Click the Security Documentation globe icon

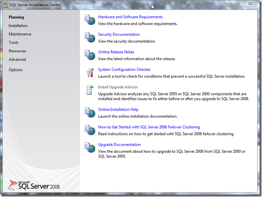[90, 37]
